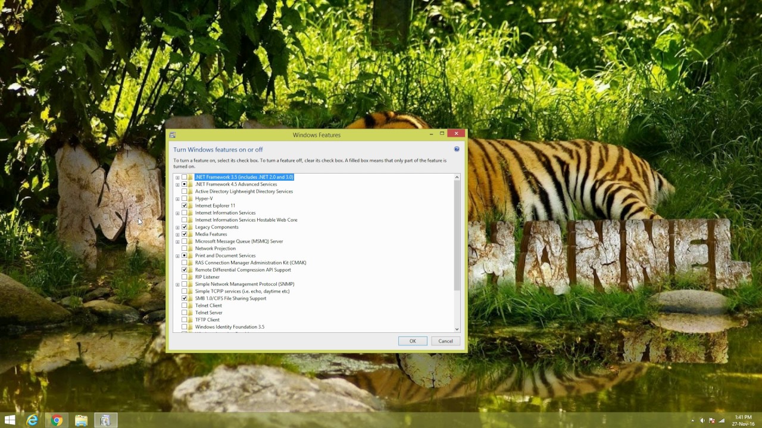Viewport: 762px width, 428px height.
Task: Click the folder icon beside Legacy Components
Action: (190, 227)
